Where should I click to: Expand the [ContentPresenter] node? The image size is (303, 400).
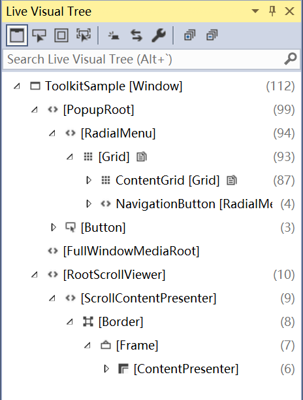(x=106, y=369)
